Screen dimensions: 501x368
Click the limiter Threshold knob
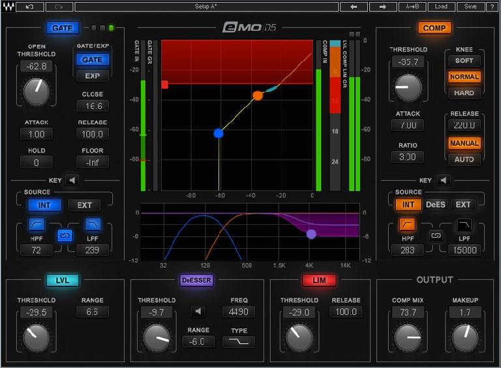[x=299, y=337]
